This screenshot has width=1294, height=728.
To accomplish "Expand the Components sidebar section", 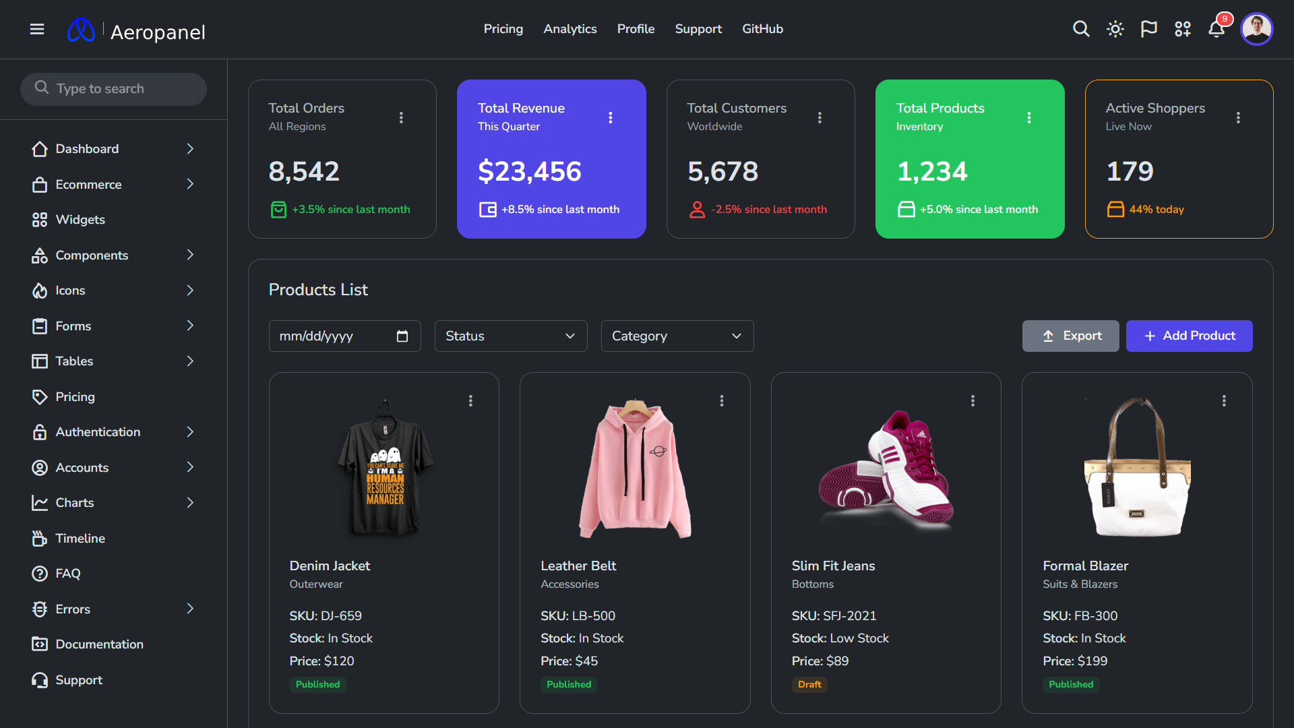I will [92, 255].
